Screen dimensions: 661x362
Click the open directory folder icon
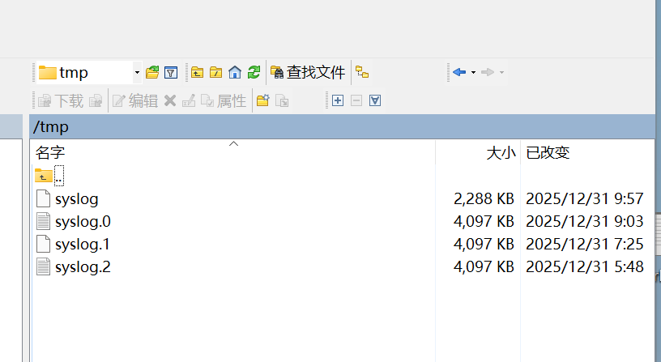tap(152, 73)
